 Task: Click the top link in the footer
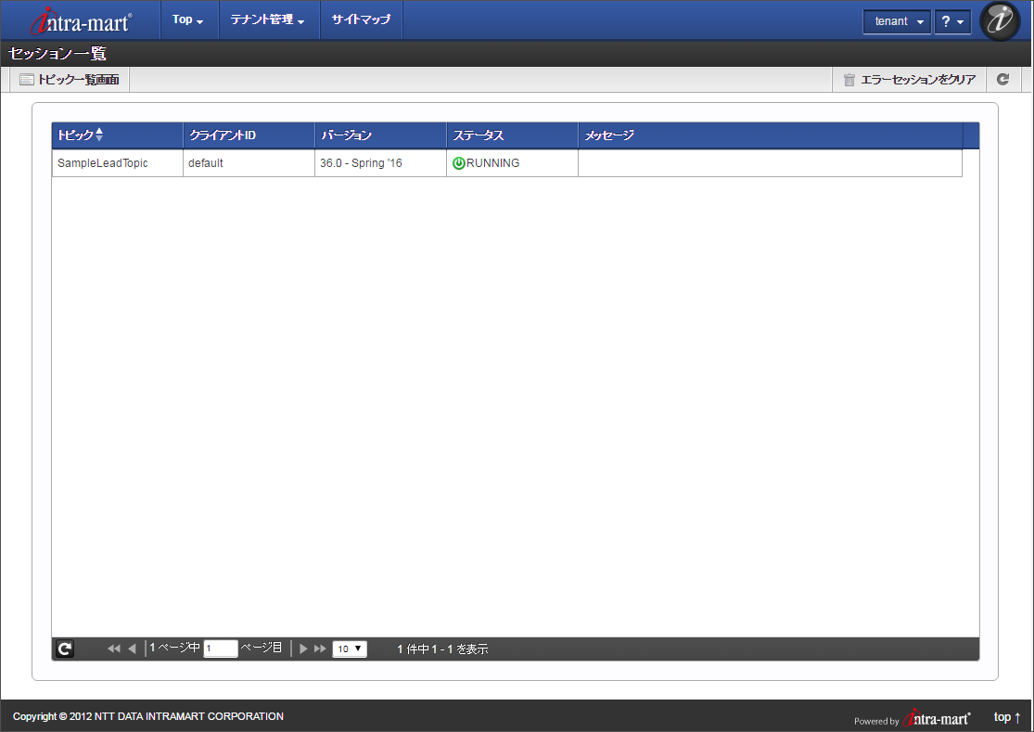pyautogui.click(x=1007, y=717)
